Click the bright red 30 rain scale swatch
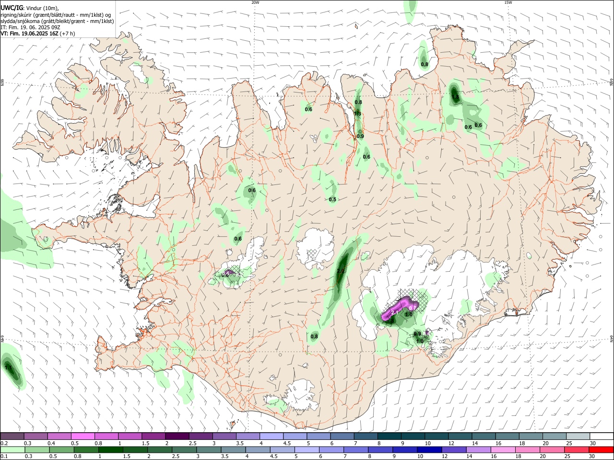This screenshot has height=460, width=614. coord(601,450)
